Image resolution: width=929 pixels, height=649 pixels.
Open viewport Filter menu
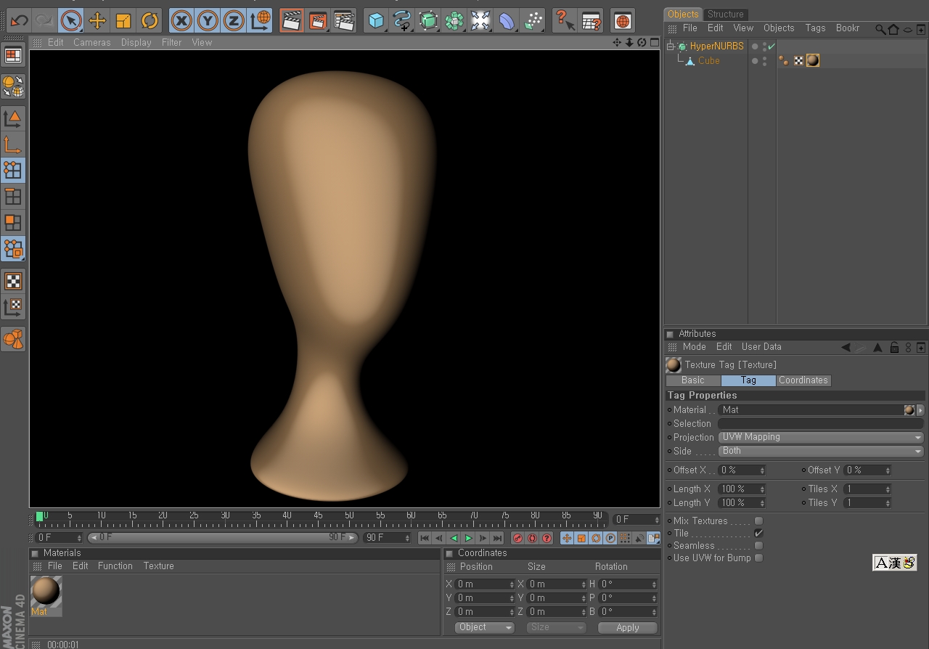172,43
